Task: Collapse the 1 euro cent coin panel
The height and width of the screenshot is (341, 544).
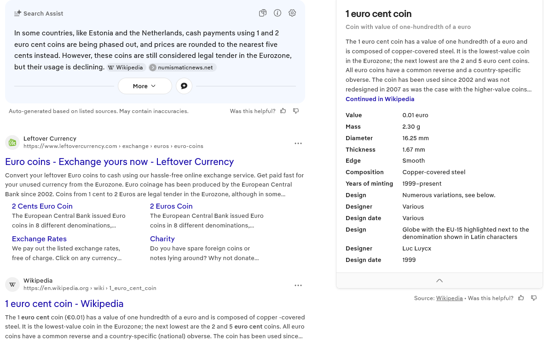Action: tap(439, 281)
